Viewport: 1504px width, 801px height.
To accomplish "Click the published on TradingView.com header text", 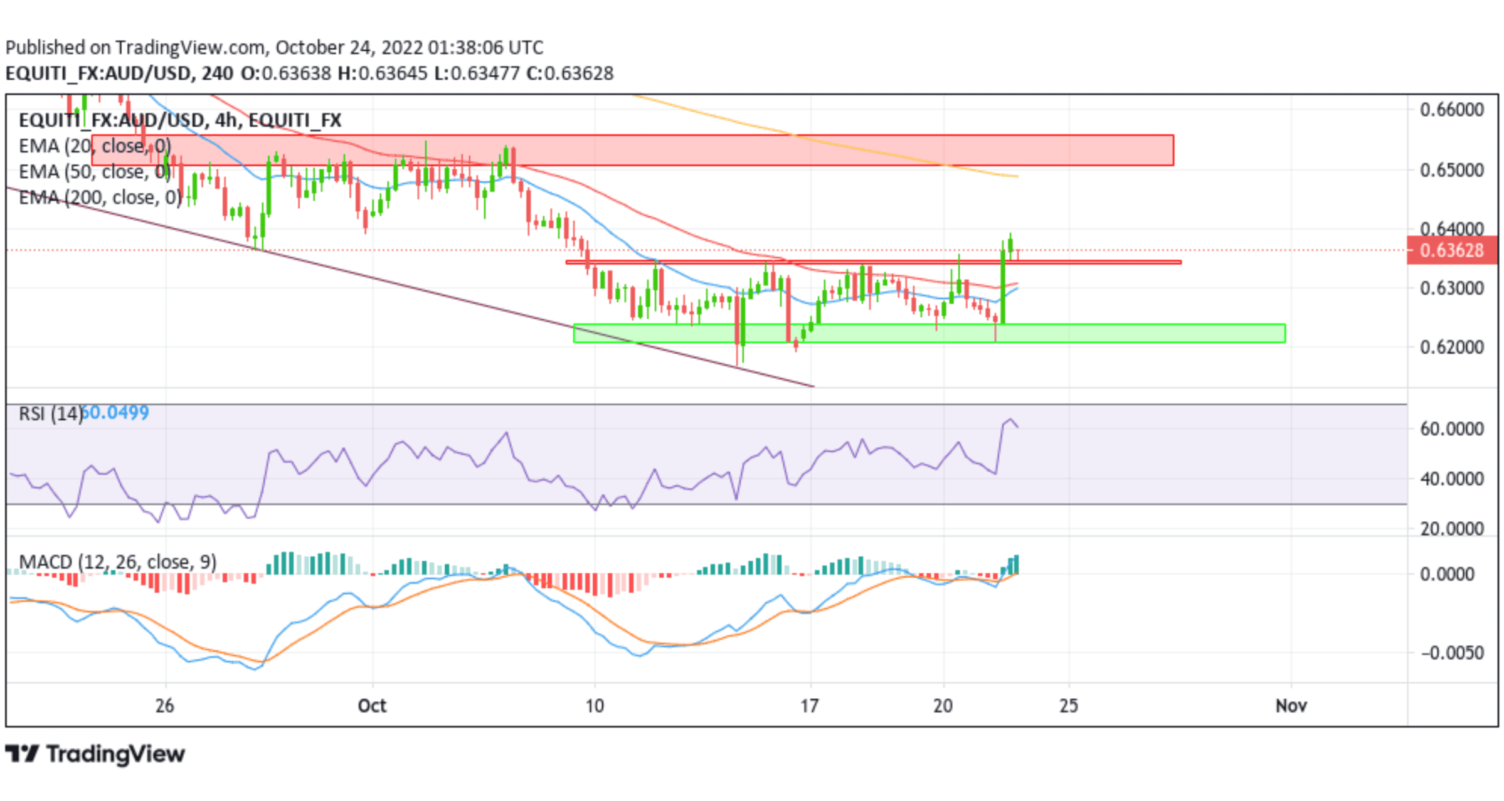I will tap(274, 48).
